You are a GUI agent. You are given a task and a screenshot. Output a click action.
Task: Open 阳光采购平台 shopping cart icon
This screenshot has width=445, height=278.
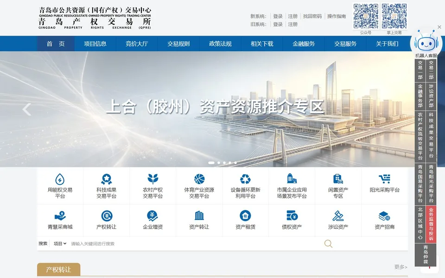click(x=385, y=179)
